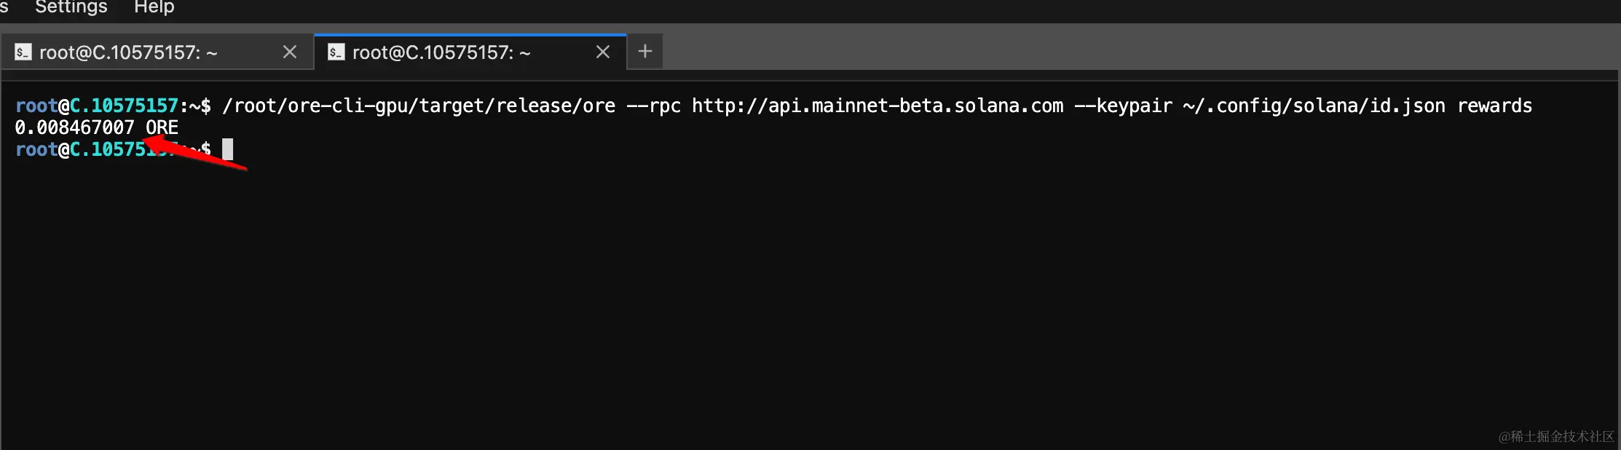Click the 0.008467007 reward value output

pos(74,128)
